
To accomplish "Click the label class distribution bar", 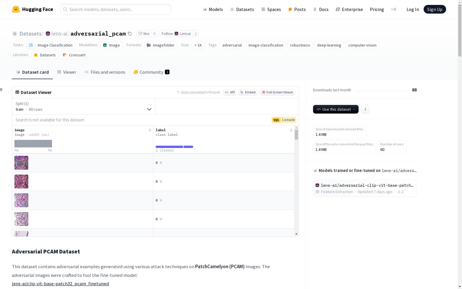I will click(x=174, y=147).
